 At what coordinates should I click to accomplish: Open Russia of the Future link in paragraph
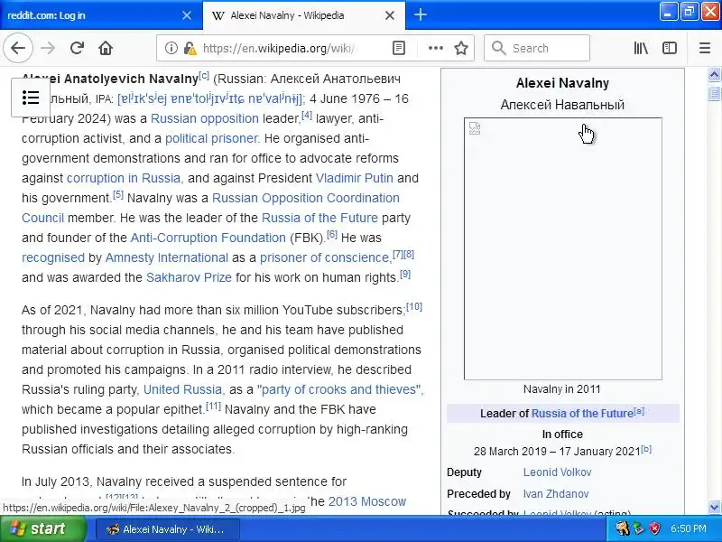319,218
